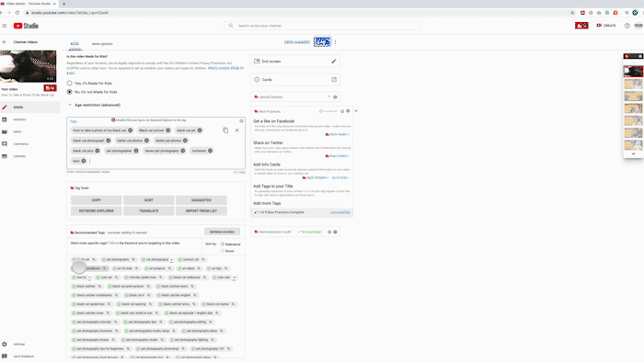Clear all tags with the X icon

tap(237, 130)
